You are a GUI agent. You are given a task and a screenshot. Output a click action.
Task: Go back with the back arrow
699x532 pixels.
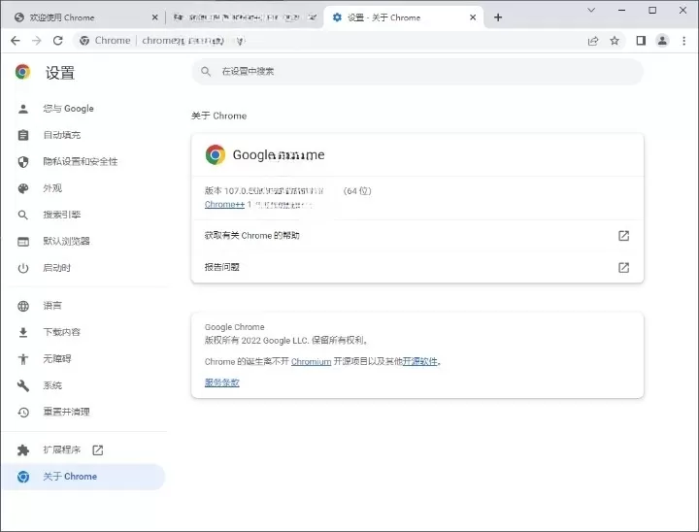tap(16, 41)
